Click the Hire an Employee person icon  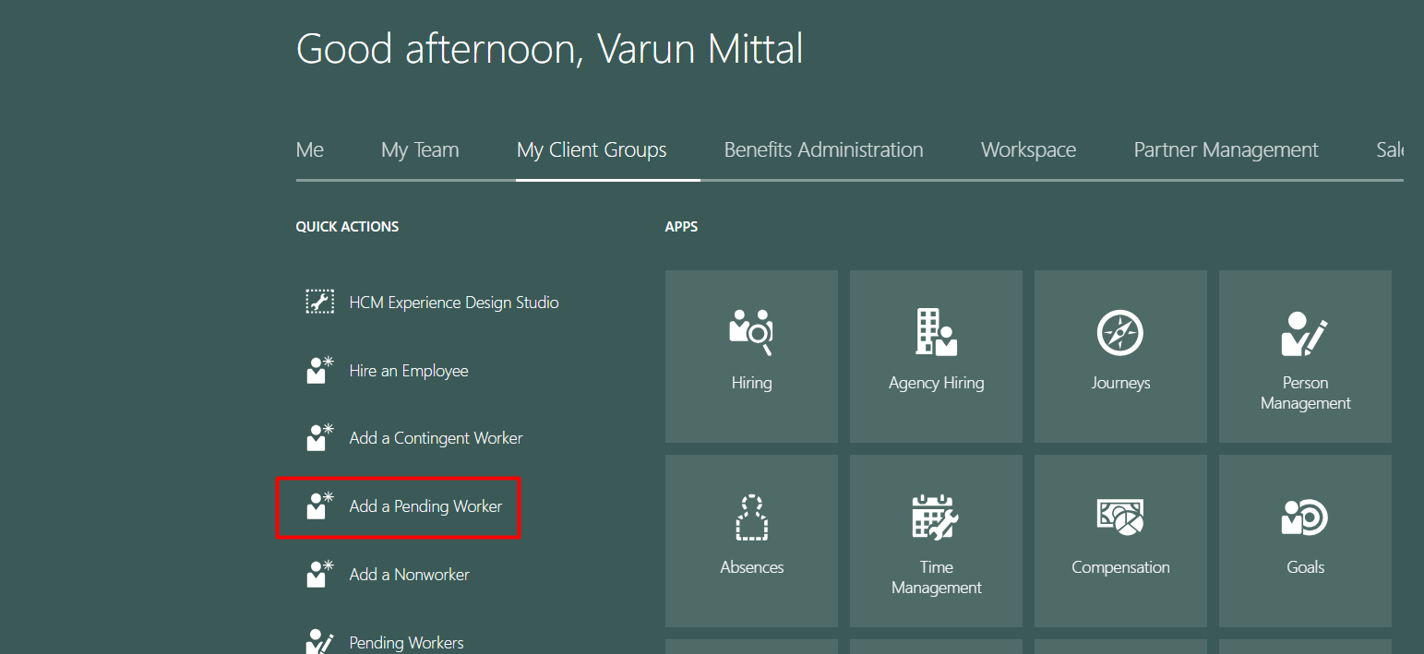point(319,370)
